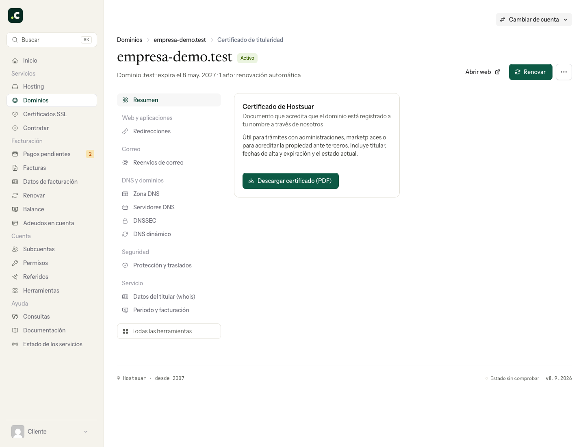Image resolution: width=585 pixels, height=447 pixels.
Task: Click DNS dinámico menu item
Action: coord(169,234)
